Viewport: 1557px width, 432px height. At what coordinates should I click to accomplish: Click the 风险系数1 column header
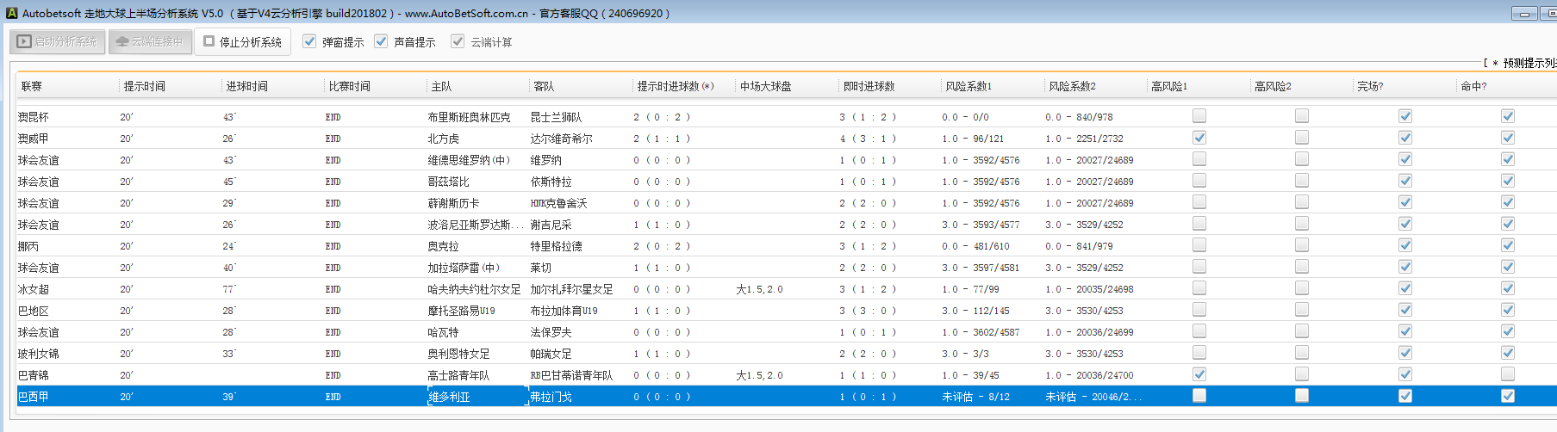coord(968,86)
